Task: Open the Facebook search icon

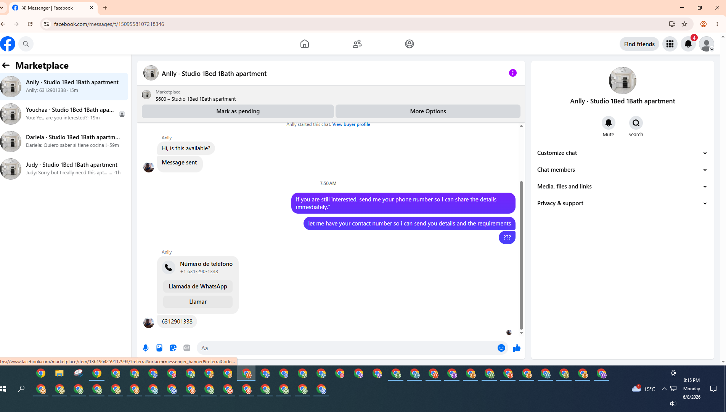Action: pos(26,44)
